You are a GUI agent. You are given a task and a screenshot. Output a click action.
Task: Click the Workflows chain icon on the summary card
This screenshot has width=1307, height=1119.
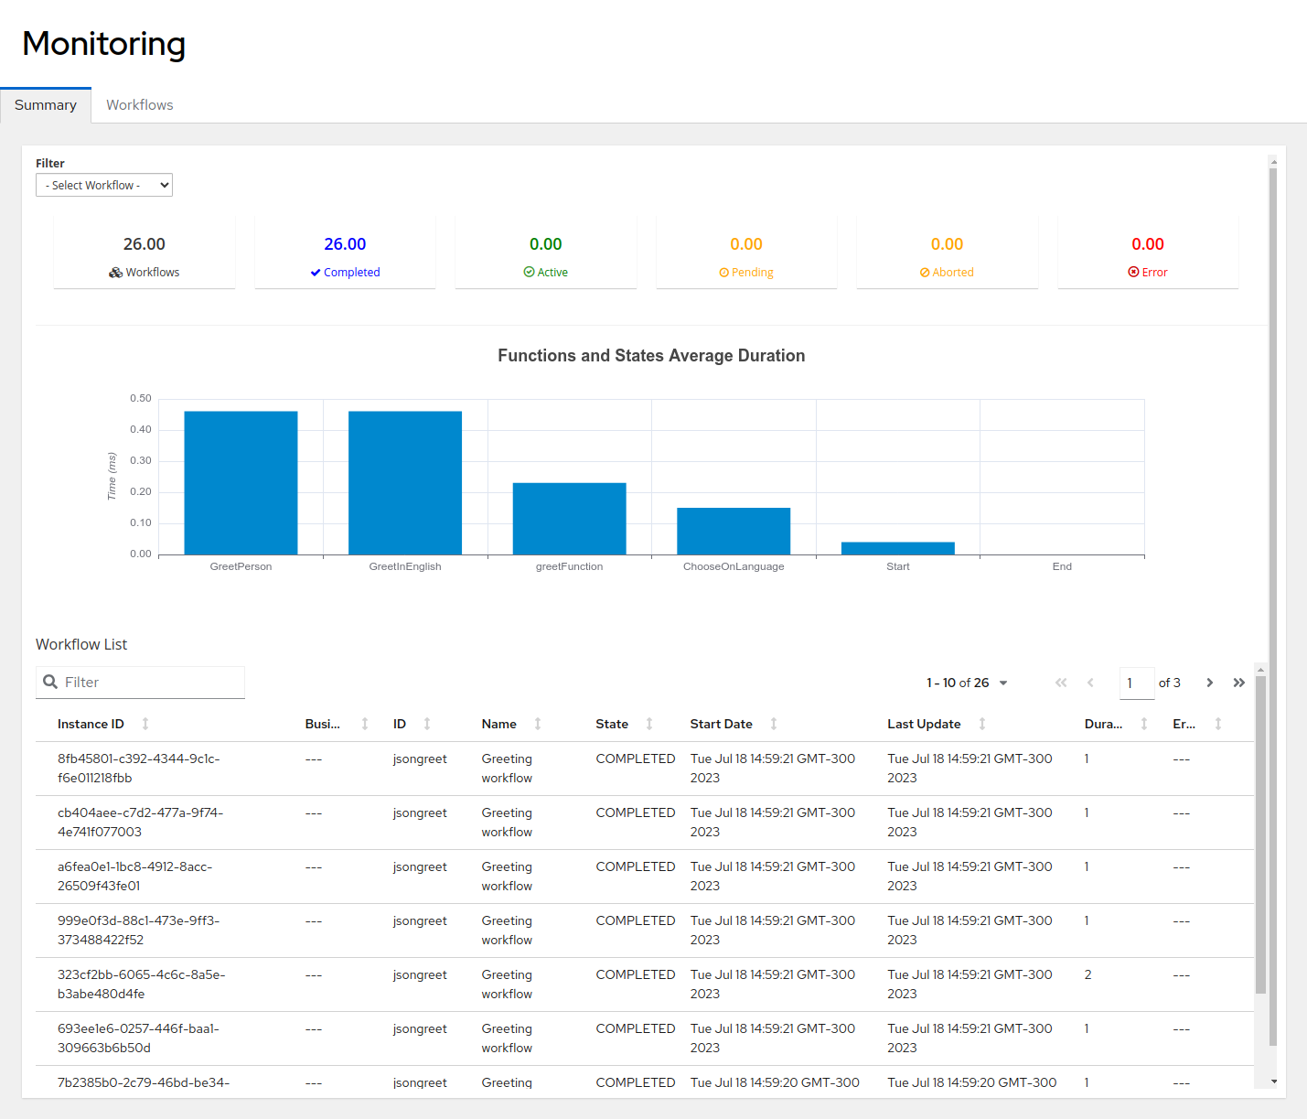click(x=116, y=272)
